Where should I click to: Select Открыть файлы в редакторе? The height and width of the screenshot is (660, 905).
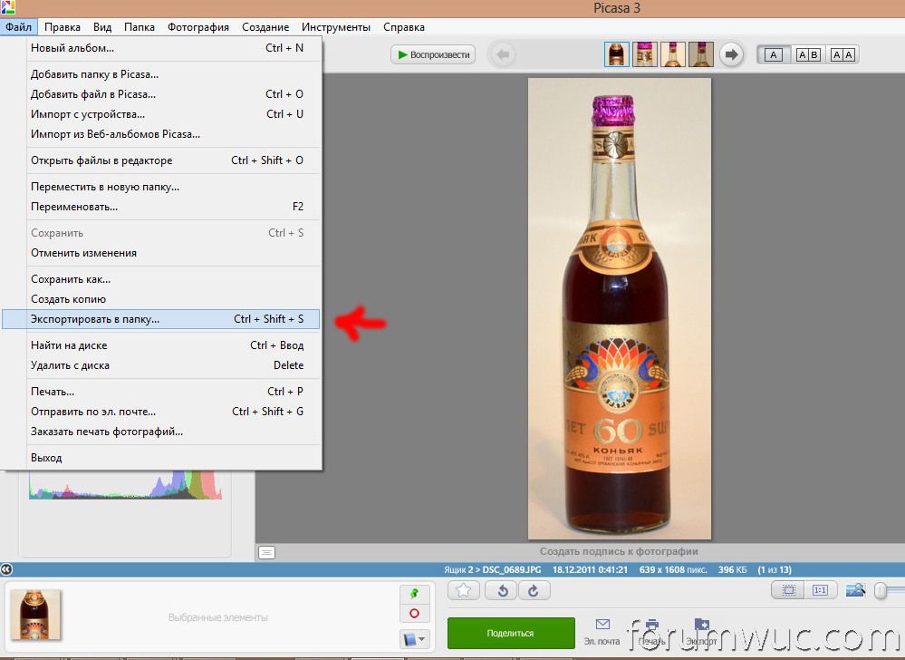[x=161, y=160]
